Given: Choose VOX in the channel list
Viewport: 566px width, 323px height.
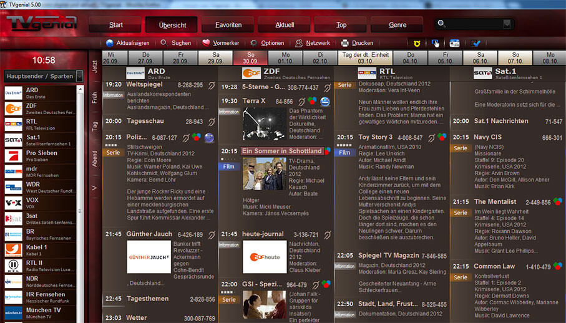Looking at the screenshot, I should [40, 203].
